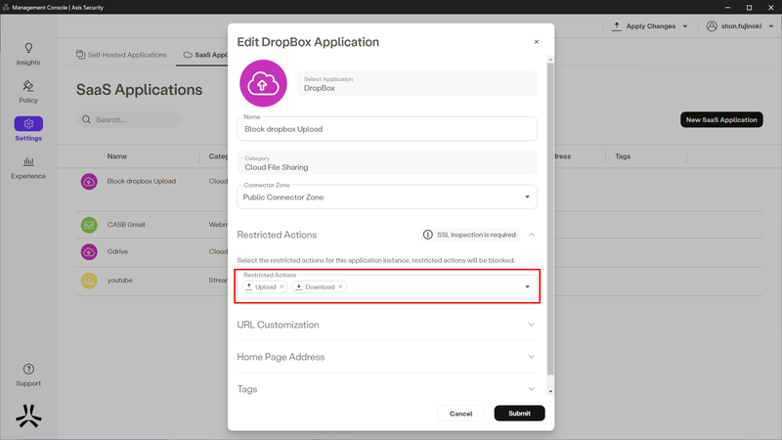782x440 pixels.
Task: Focus the Search applications box
Action: coord(128,119)
